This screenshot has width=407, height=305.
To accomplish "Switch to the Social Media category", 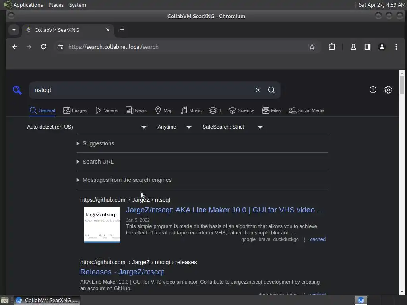I will (x=306, y=110).
